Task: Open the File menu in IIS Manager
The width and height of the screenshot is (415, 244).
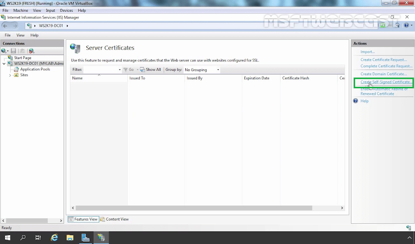Action: click(x=8, y=35)
